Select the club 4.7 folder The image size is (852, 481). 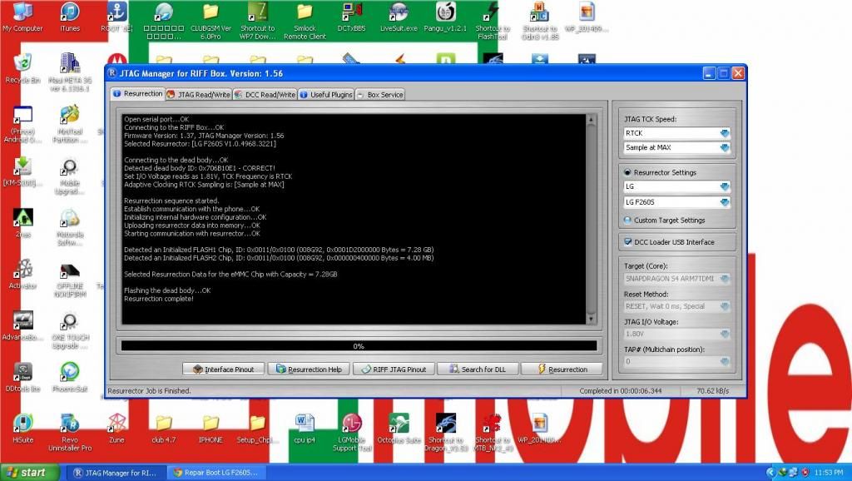tap(164, 429)
